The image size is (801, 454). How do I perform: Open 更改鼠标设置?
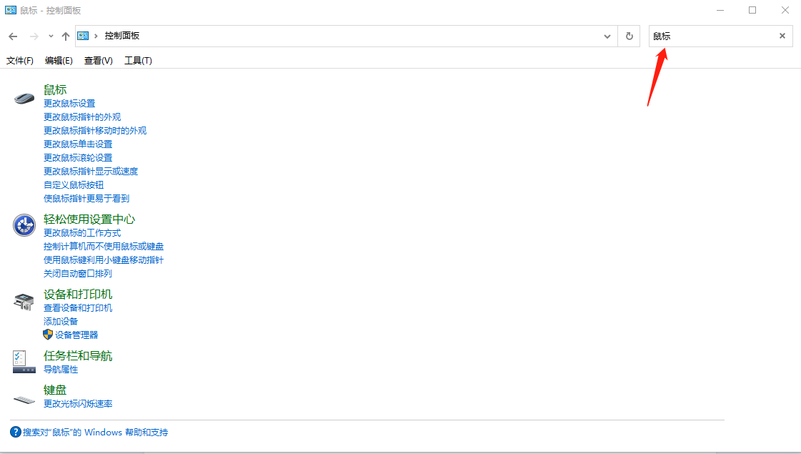point(69,103)
